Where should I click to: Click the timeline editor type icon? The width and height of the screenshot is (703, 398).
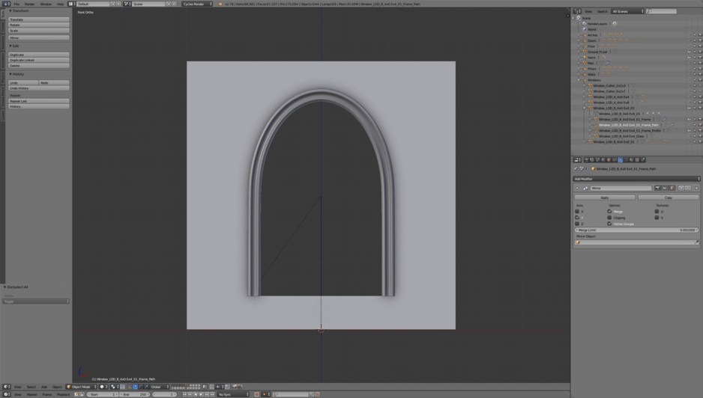[7, 394]
